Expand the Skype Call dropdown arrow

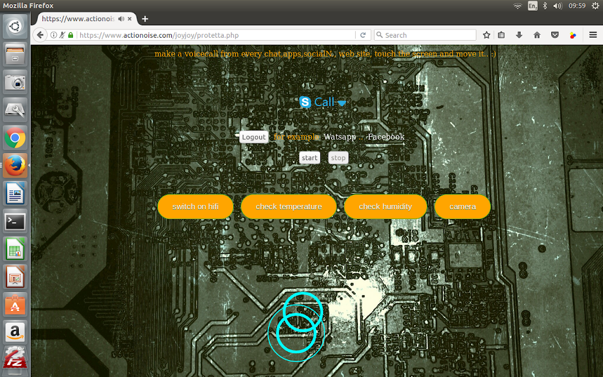click(342, 102)
